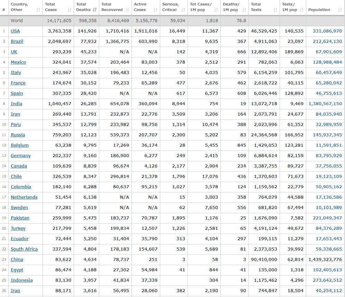Open the Brazil country page

click(17, 42)
